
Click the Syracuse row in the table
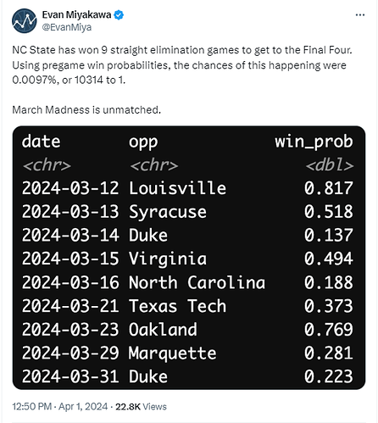pos(187,212)
